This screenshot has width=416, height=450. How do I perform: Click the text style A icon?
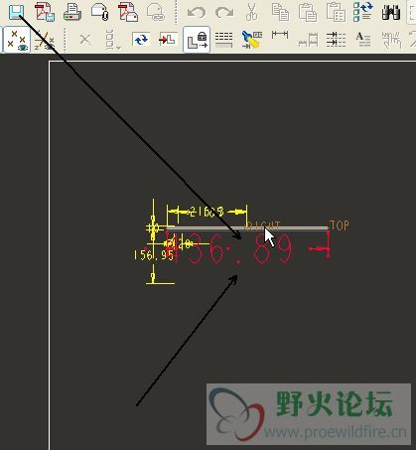(363, 40)
